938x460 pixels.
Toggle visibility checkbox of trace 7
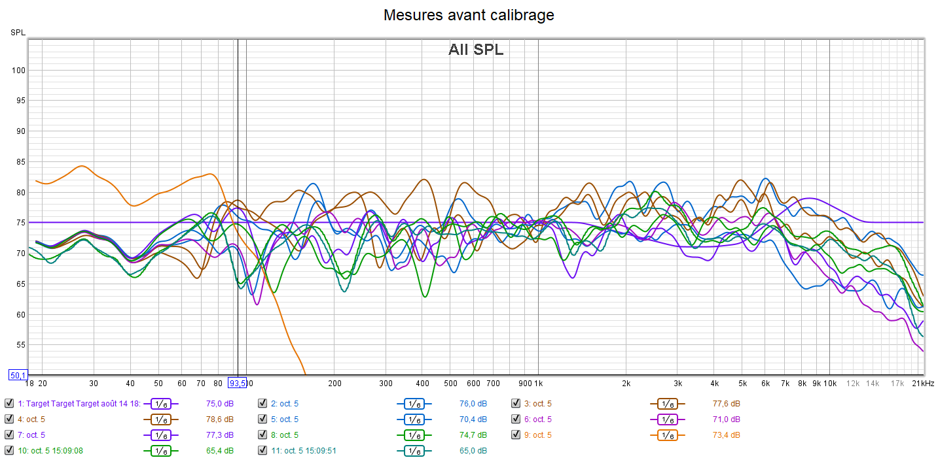[x=9, y=435]
